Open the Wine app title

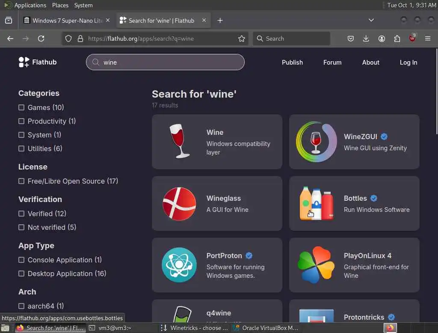click(x=215, y=132)
